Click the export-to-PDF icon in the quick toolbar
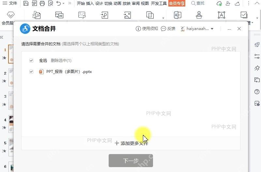 click(x=34, y=3)
